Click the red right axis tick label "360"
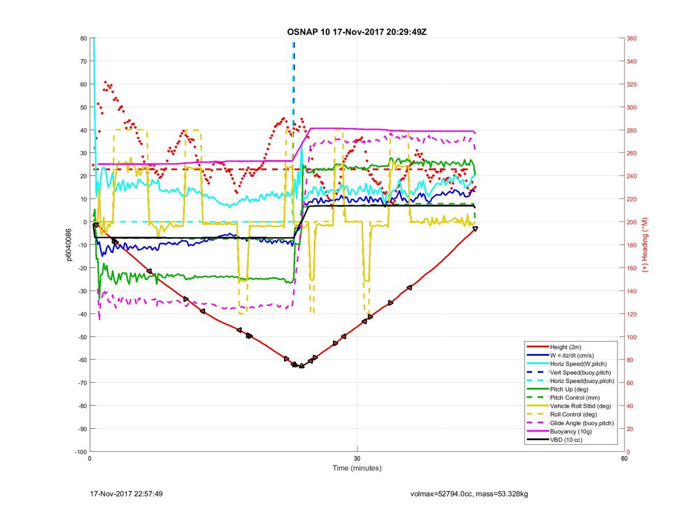The image size is (690, 508). pyautogui.click(x=632, y=38)
